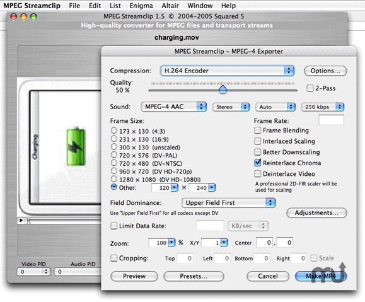The width and height of the screenshot is (365, 302).
Task: Open the Altair menu
Action: pyautogui.click(x=170, y=6)
